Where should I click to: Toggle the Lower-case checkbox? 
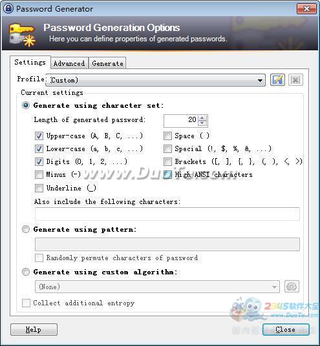click(x=39, y=148)
